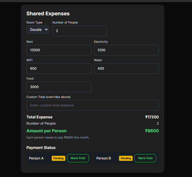Open the Room Type dropdown
The image size is (192, 177).
(37, 30)
